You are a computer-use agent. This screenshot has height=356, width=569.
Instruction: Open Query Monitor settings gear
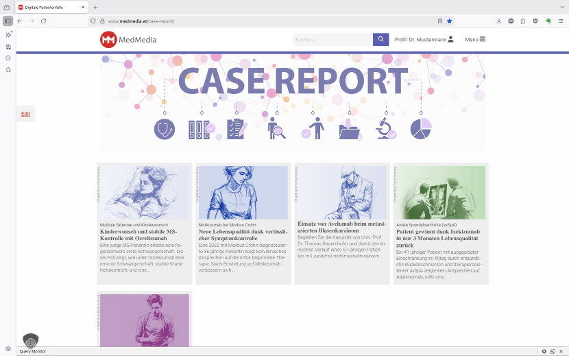click(544, 351)
